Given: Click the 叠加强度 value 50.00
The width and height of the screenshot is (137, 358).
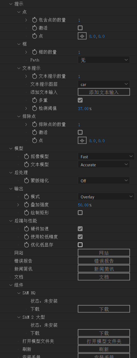Looking at the screenshot, I should (83, 205).
